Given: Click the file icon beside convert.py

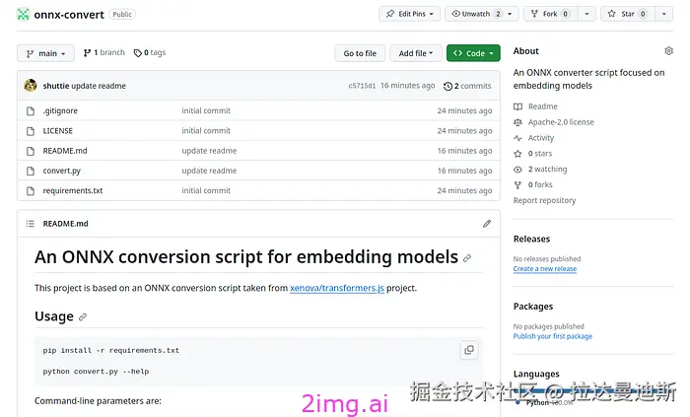Looking at the screenshot, I should [31, 171].
